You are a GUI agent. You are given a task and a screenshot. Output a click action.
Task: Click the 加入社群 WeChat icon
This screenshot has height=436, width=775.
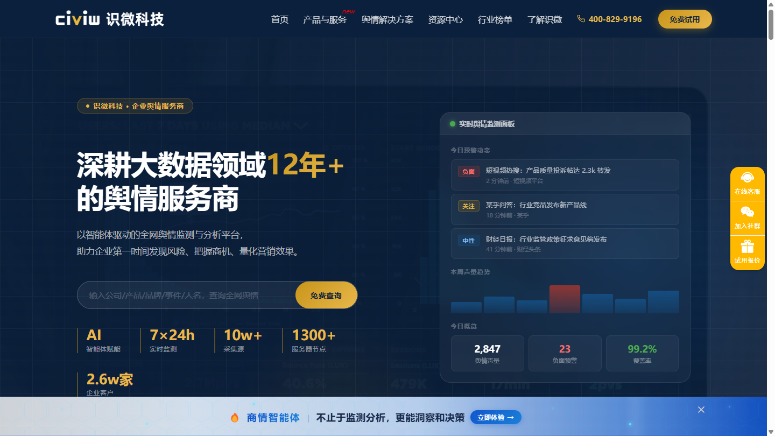tap(747, 212)
